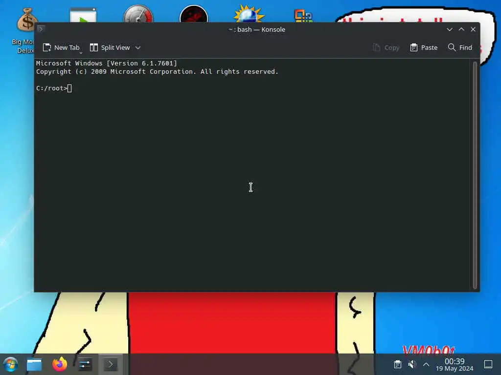The image size is (501, 375).
Task: Click the dark round red desktop icon
Action: pos(194,14)
